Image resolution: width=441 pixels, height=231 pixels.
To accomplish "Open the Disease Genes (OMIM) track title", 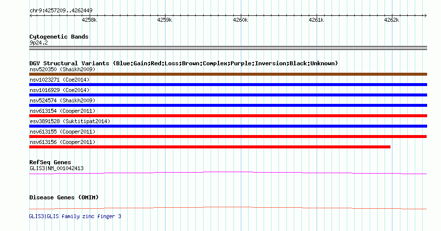I will (x=64, y=197).
